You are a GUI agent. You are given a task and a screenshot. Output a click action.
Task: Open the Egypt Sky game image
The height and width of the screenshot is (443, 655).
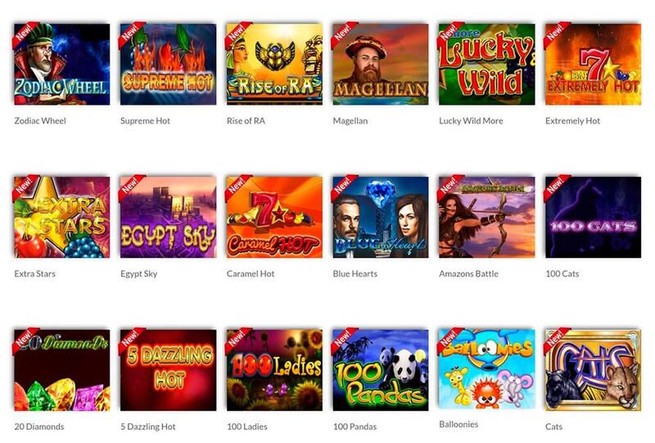click(169, 217)
